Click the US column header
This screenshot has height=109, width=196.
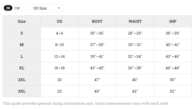point(59,21)
